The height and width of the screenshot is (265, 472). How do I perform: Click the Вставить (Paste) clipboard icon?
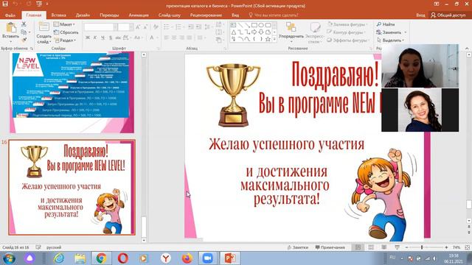coord(11,28)
